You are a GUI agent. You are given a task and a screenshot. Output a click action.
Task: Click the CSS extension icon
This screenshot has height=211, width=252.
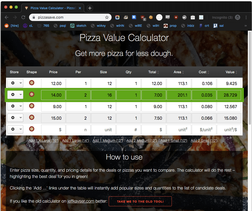pos(168,17)
